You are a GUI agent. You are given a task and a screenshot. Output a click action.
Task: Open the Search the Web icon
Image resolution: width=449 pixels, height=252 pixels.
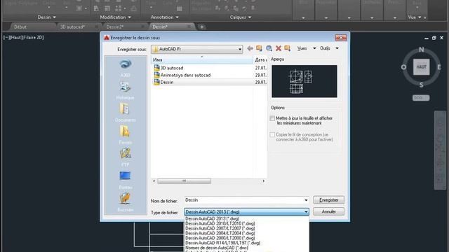click(269, 48)
